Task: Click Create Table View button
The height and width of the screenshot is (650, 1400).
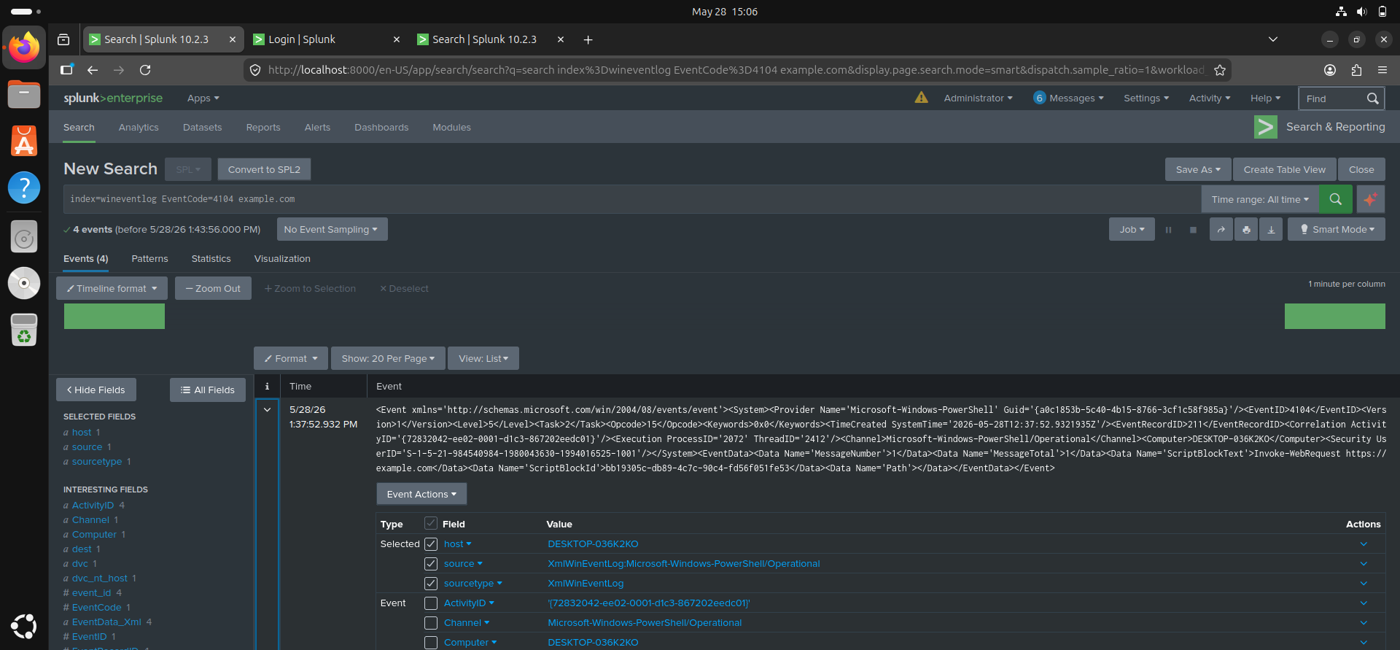Action: click(1285, 169)
